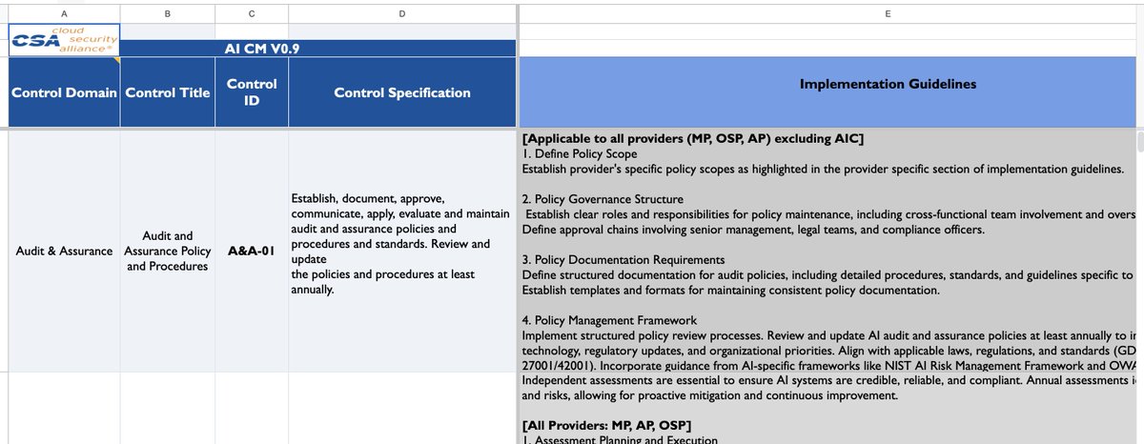
Task: Click the '[Applicable to all providers' guideline heading
Action: click(x=693, y=140)
